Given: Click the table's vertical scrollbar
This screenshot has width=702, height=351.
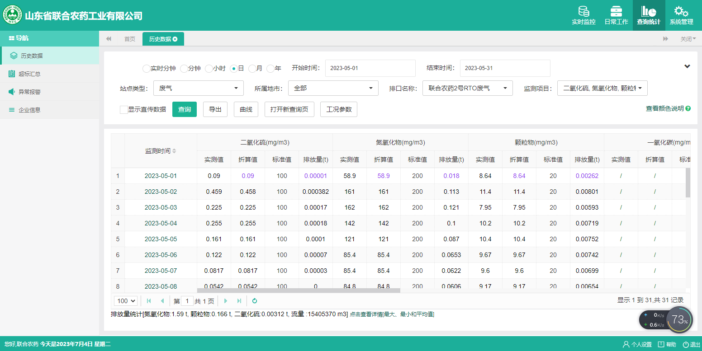Looking at the screenshot, I should coord(688,183).
